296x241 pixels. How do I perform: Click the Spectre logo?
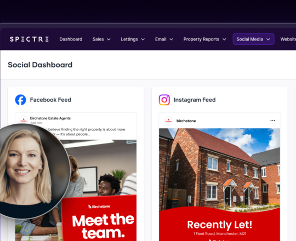coord(29,39)
